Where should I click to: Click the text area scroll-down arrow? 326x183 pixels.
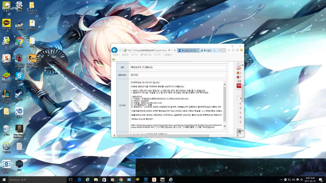(225, 126)
